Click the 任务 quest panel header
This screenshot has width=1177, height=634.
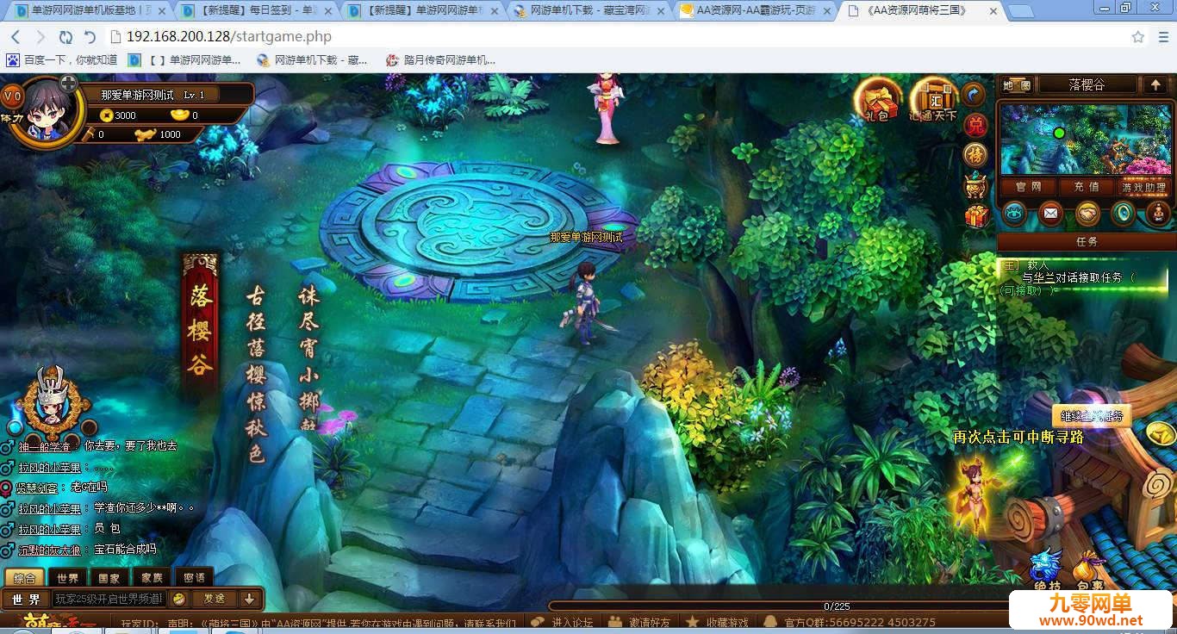[x=1087, y=241]
